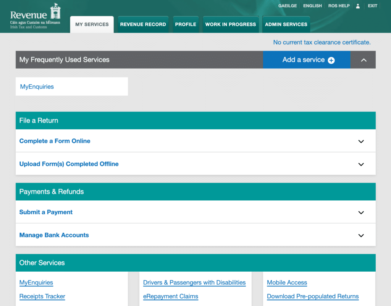
Task: Open ROS Help
Action: (x=339, y=6)
